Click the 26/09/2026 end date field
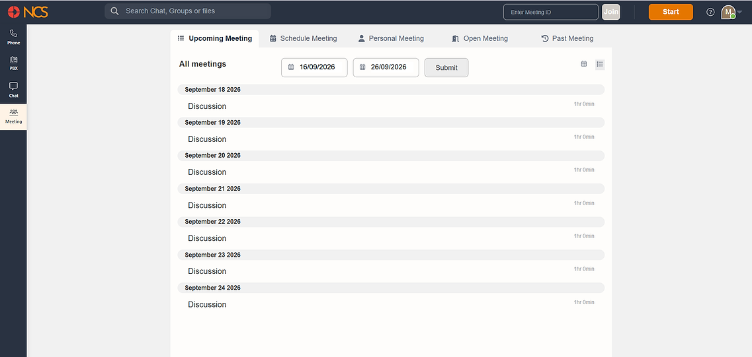This screenshot has width=752, height=357. point(386,67)
